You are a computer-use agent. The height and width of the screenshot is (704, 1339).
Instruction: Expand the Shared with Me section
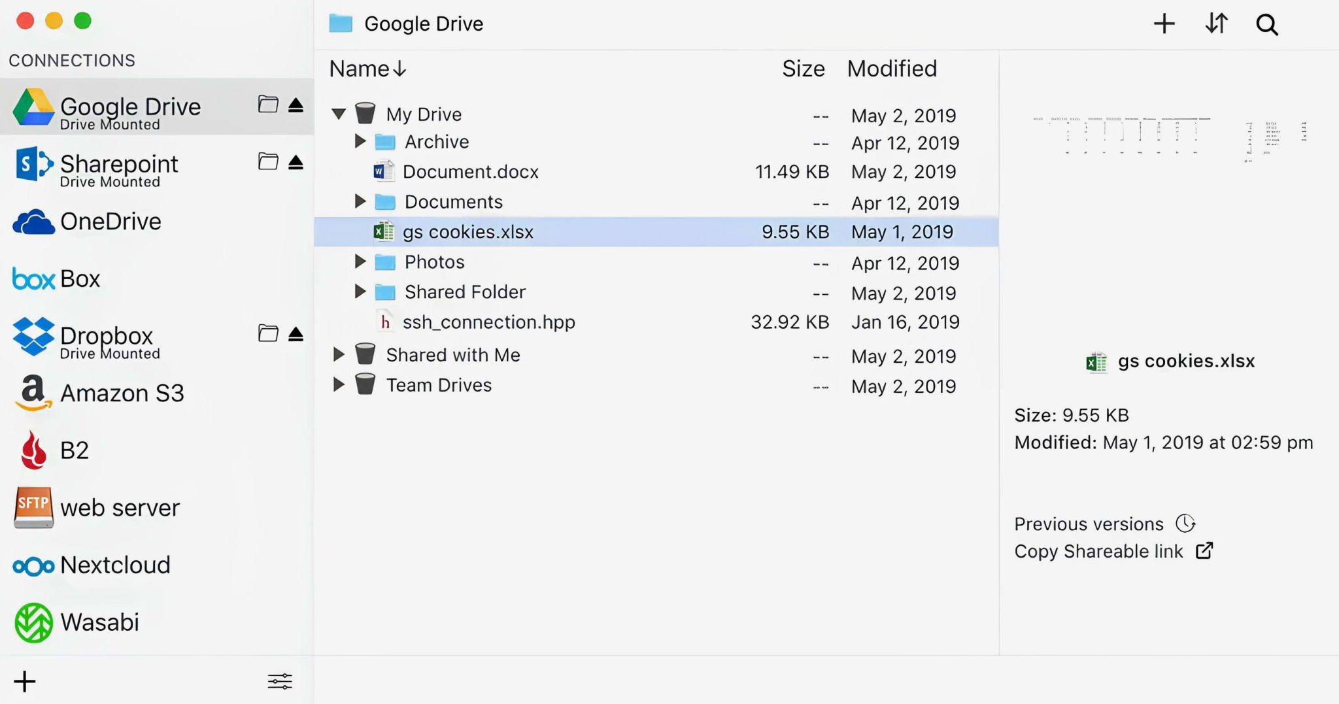point(339,354)
